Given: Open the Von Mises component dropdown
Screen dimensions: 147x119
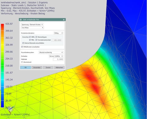Looking at the screenshot, I should 32,28.
